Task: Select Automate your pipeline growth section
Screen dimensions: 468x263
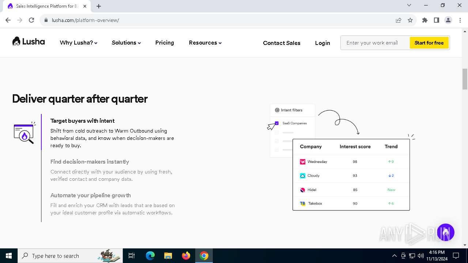Action: click(113, 204)
